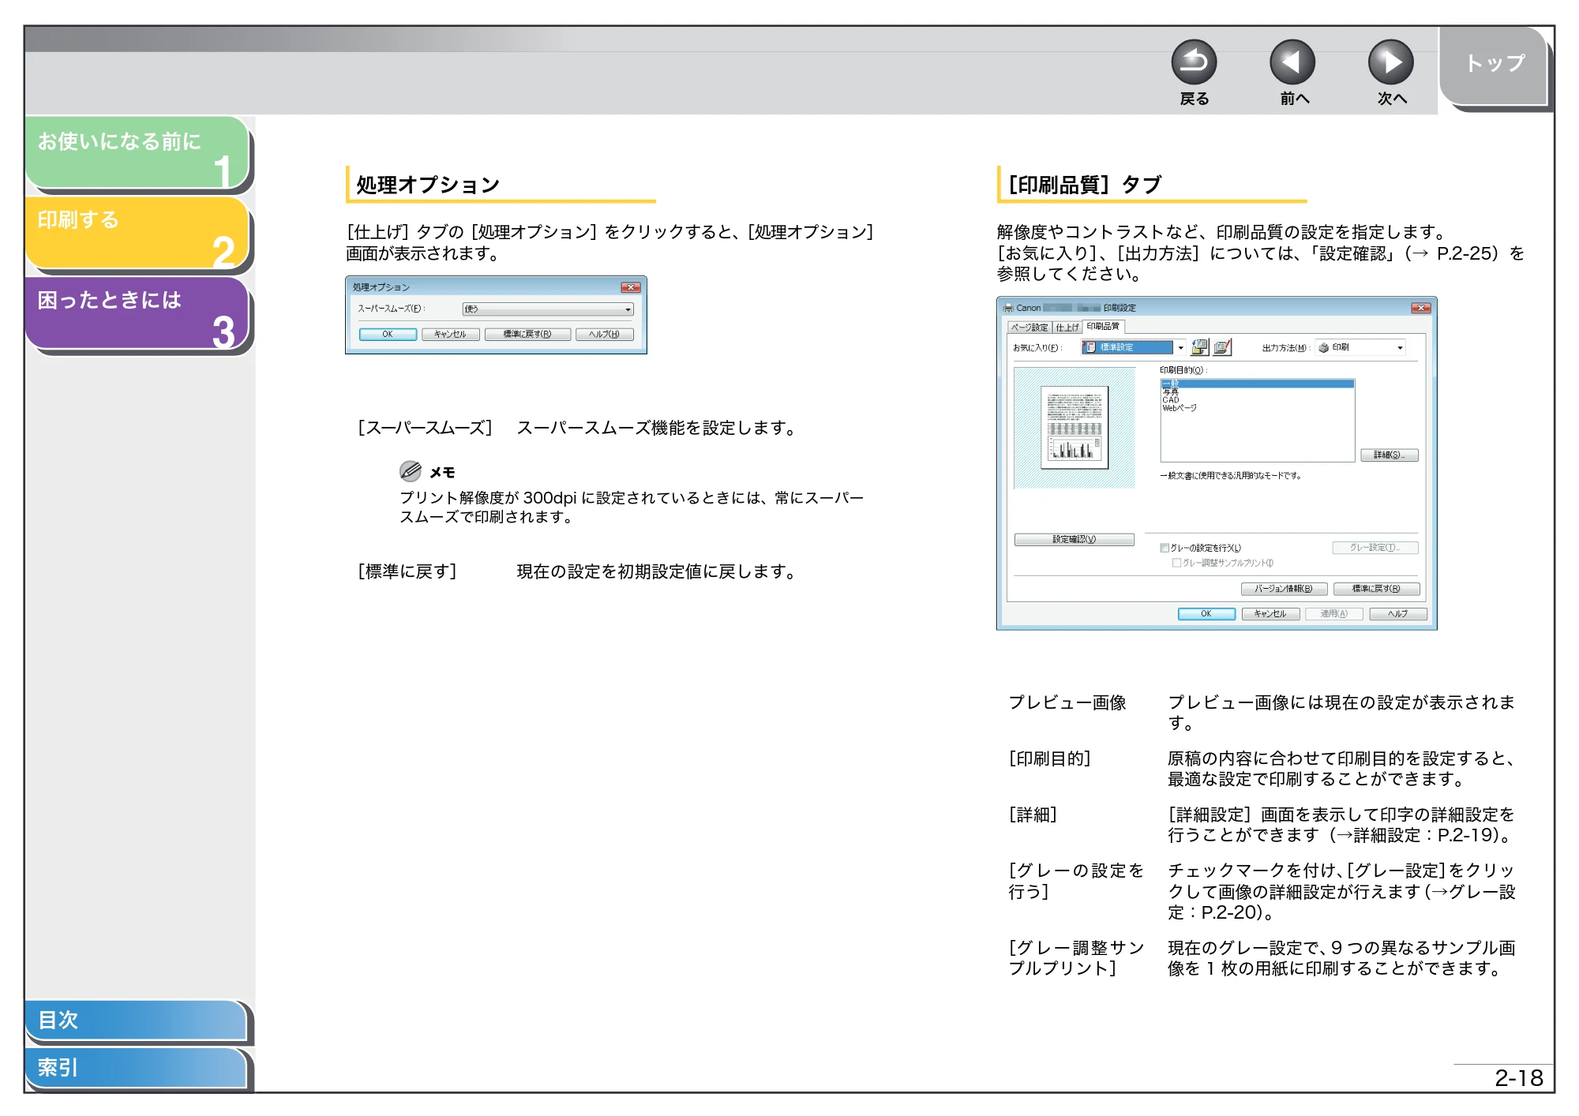This screenshot has height=1116, width=1579.
Task: Click 標準に戻す(R) in the 印刷設定 dialog
Action: [x=1376, y=589]
